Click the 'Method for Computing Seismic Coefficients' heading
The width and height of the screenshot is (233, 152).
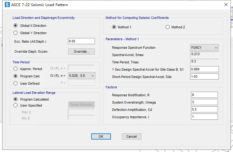[x=137, y=18]
